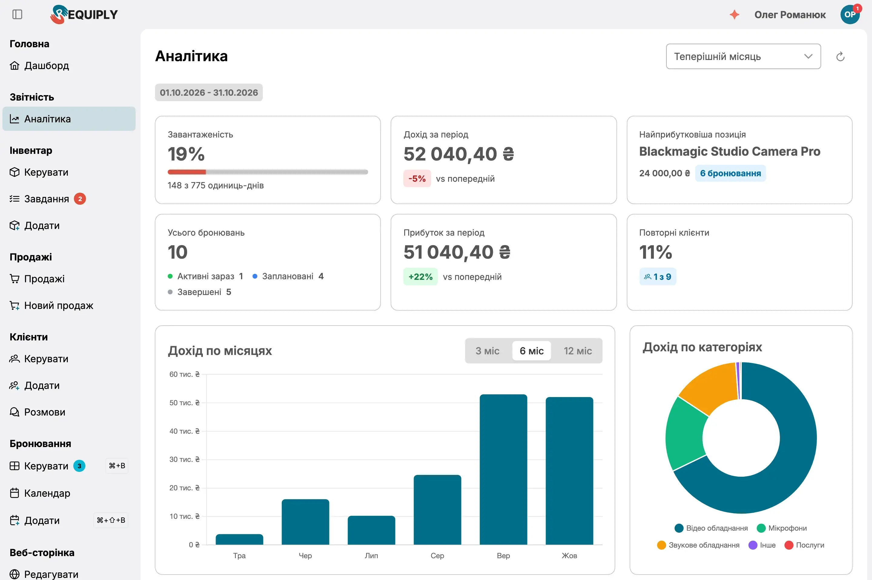Click the Чер bar in revenue chart
Image resolution: width=872 pixels, height=580 pixels.
click(305, 522)
